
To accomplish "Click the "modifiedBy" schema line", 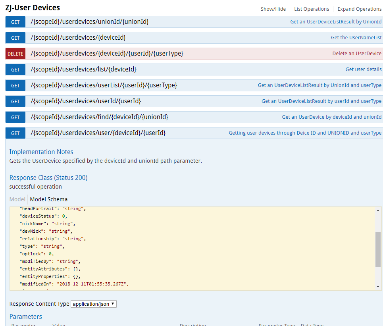I will pos(50,262).
